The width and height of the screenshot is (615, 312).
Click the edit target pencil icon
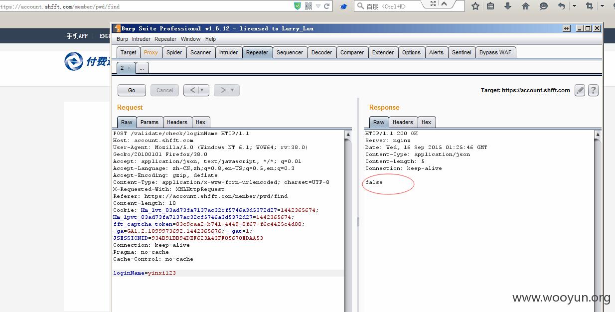pos(580,90)
